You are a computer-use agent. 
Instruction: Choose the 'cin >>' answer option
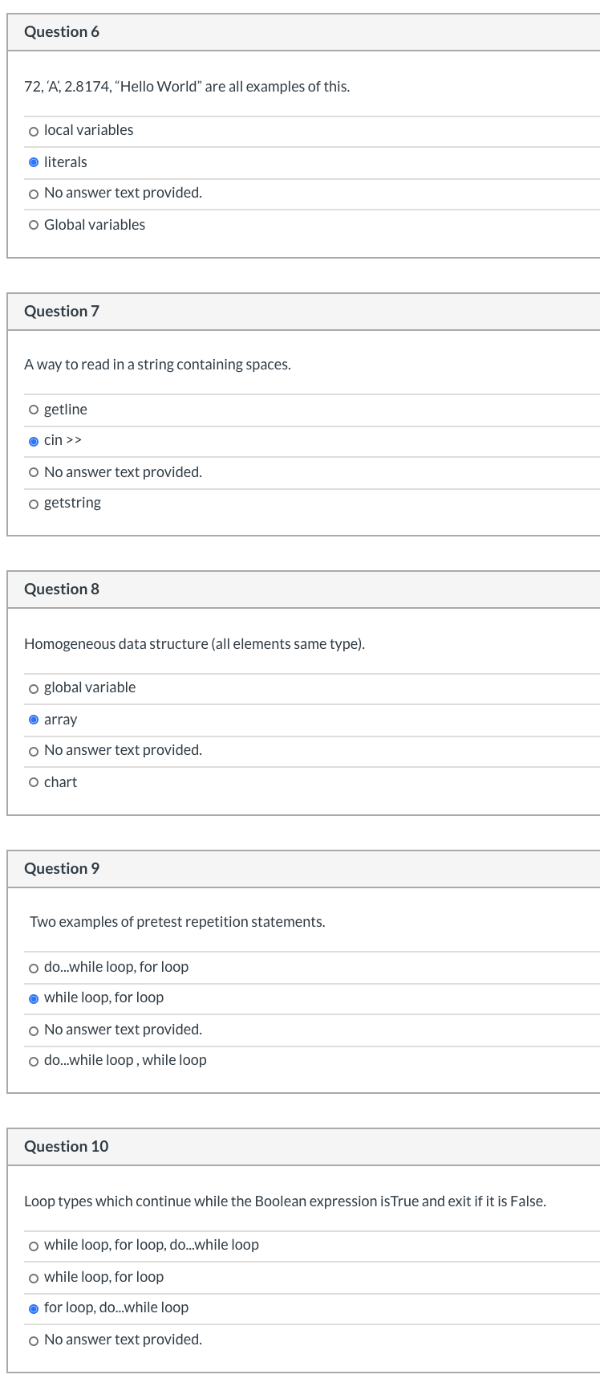click(33, 441)
